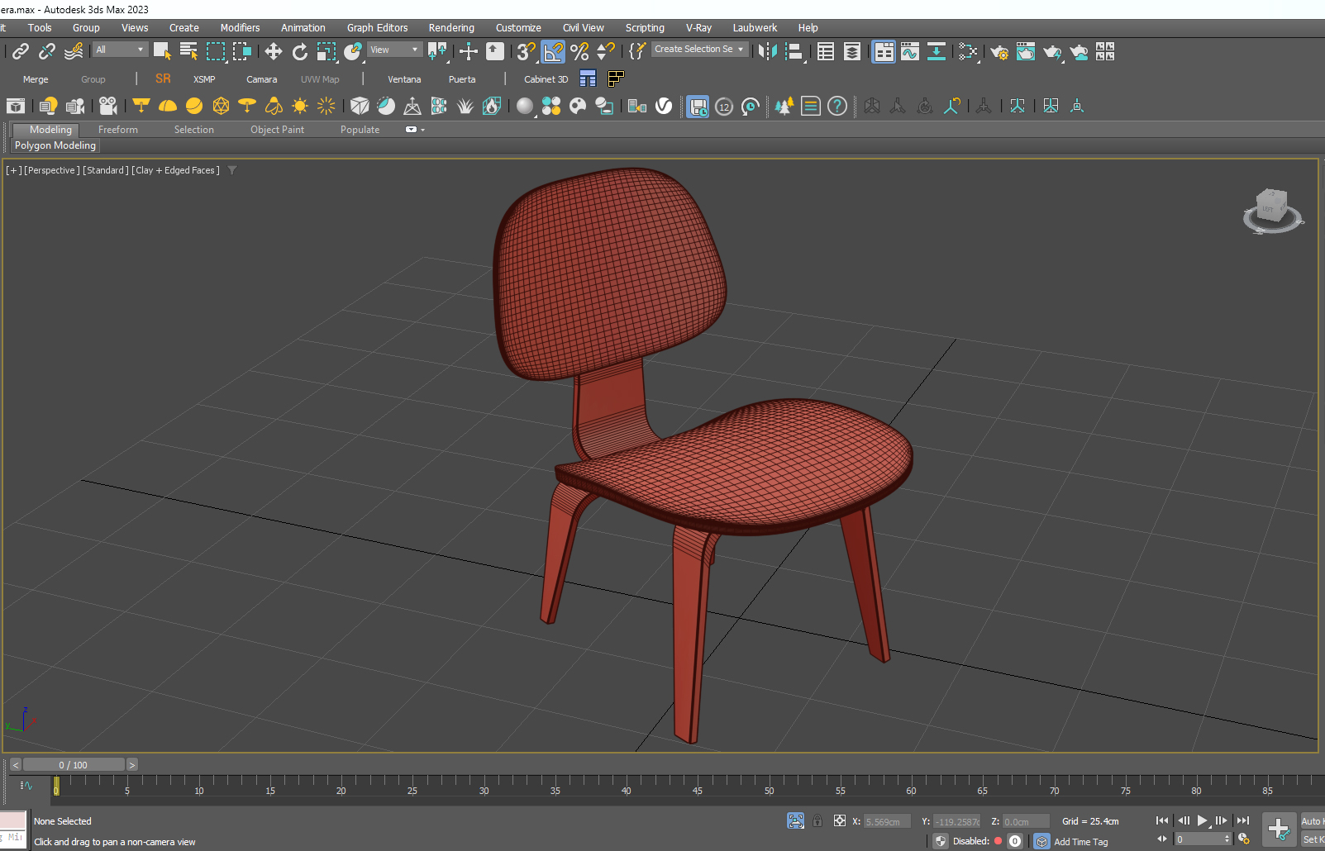Activate Select and Move tool

coord(274,51)
